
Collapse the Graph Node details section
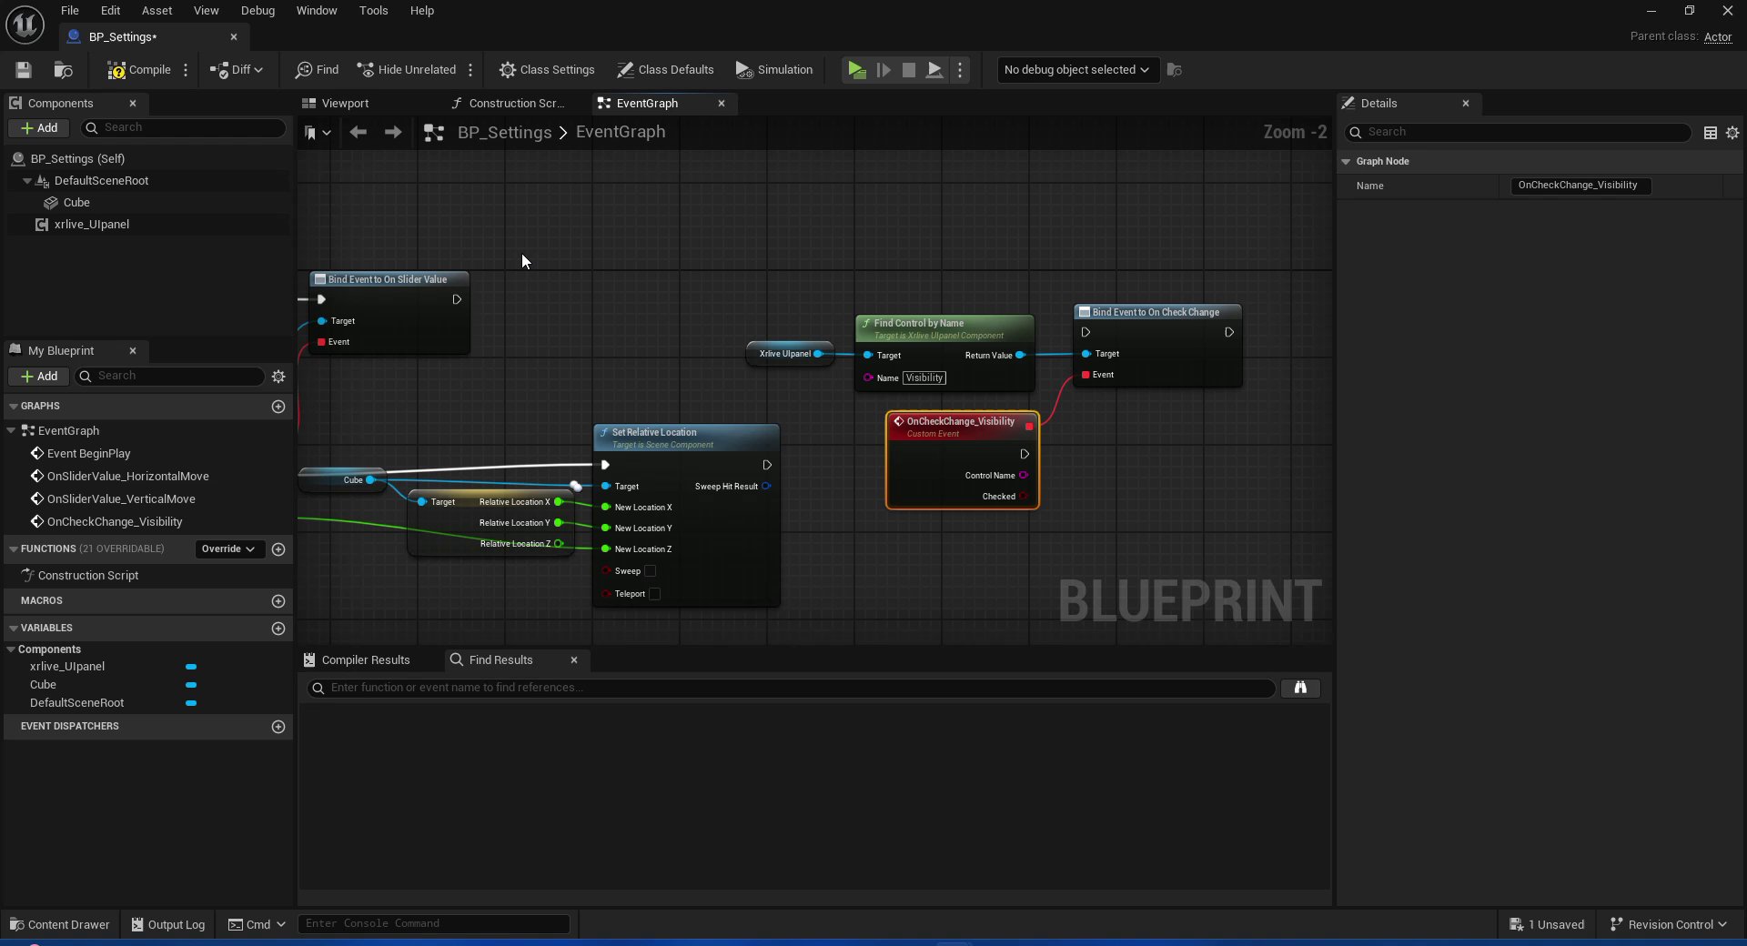1346,162
